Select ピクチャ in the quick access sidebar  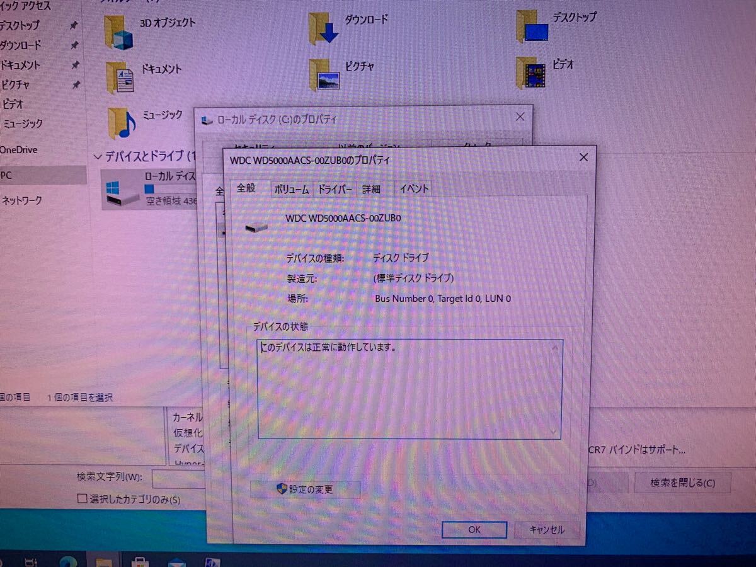coord(16,84)
